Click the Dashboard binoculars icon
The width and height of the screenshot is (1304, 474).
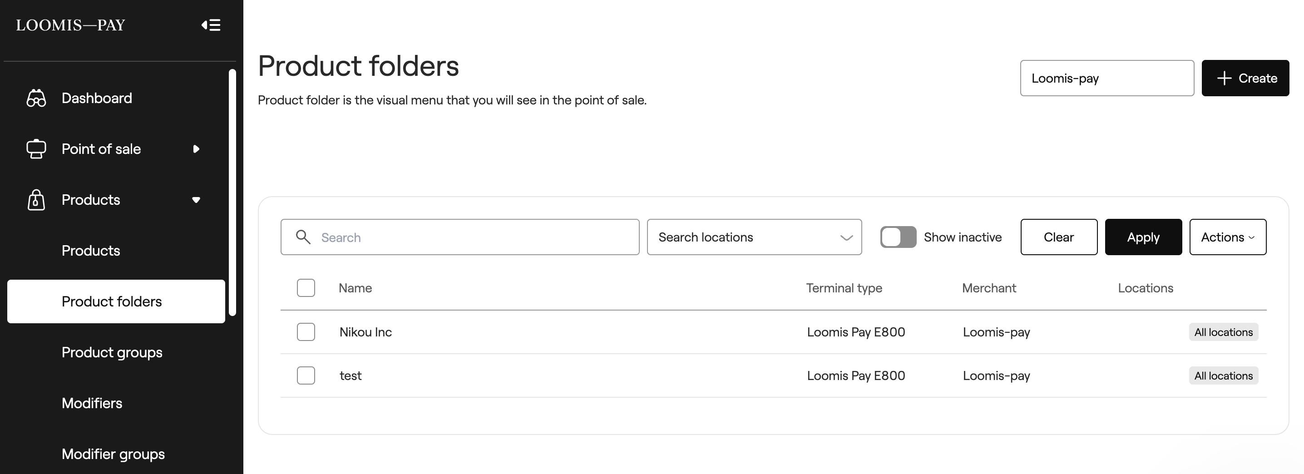pos(36,98)
